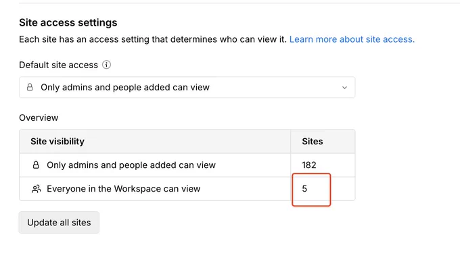Click the 182 sites count
460x253 pixels.
click(x=309, y=165)
